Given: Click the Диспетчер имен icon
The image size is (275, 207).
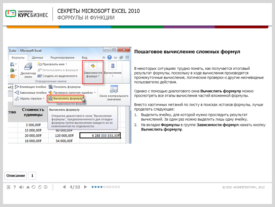Looking at the screenshot, I should (28, 67).
